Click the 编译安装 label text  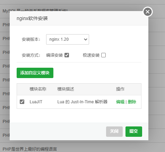pyautogui.click(x=54, y=55)
